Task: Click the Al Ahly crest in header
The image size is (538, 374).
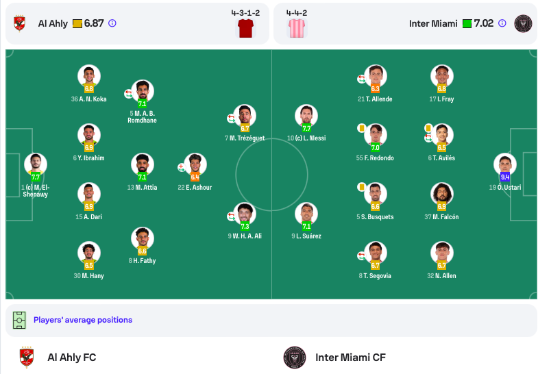Action: 19,23
